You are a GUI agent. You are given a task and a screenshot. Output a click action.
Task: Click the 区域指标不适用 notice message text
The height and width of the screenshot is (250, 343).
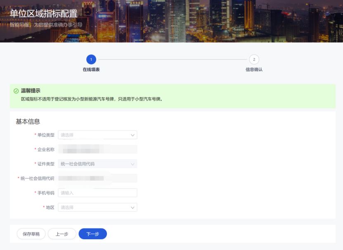click(92, 99)
